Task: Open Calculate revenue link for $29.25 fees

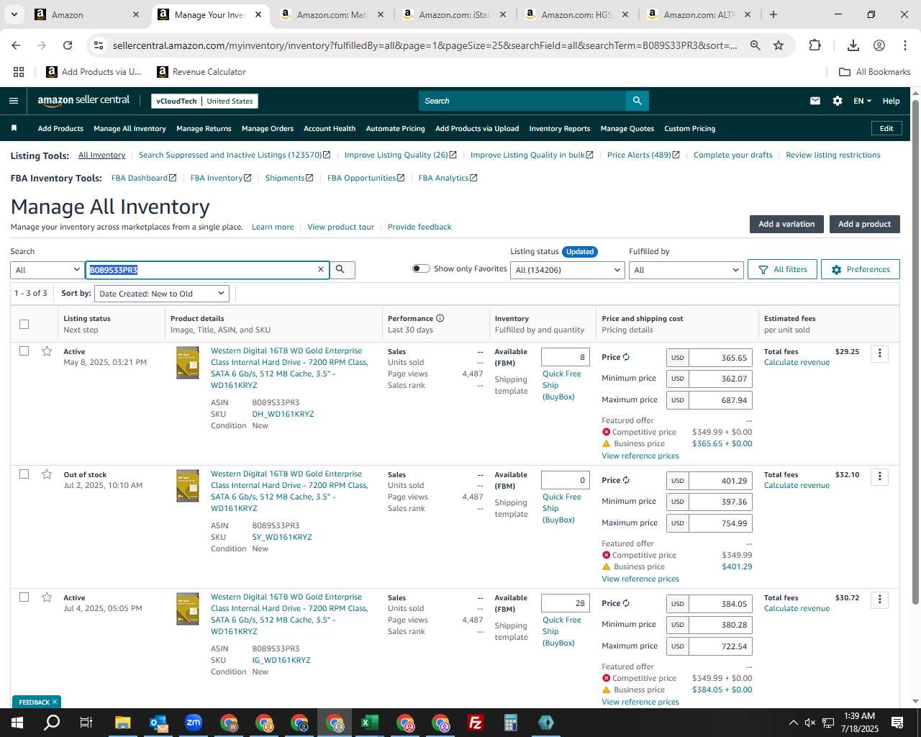Action: click(797, 362)
